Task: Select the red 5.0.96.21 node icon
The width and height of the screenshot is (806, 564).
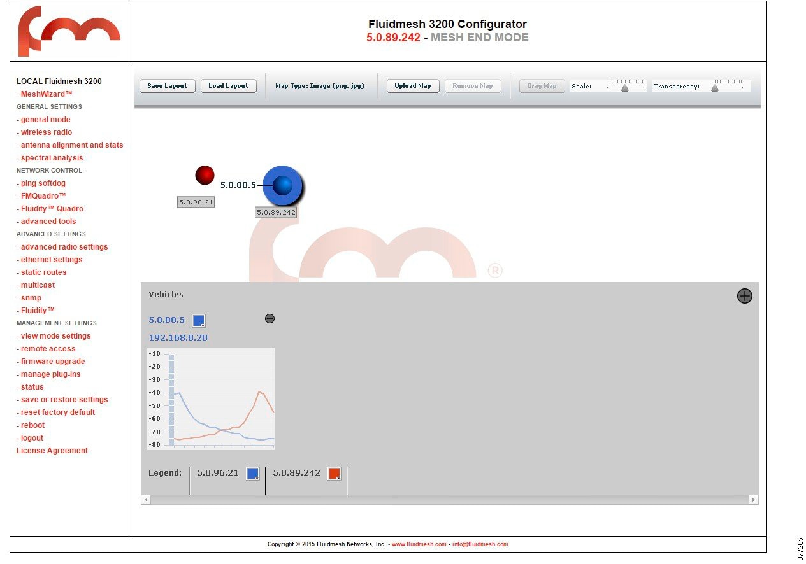Action: [205, 175]
